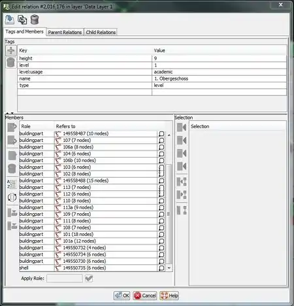Click the apply role checkmark button
The image size is (294, 306).
[x=89, y=279]
